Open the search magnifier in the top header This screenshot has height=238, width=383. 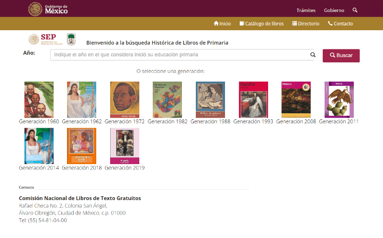click(355, 10)
